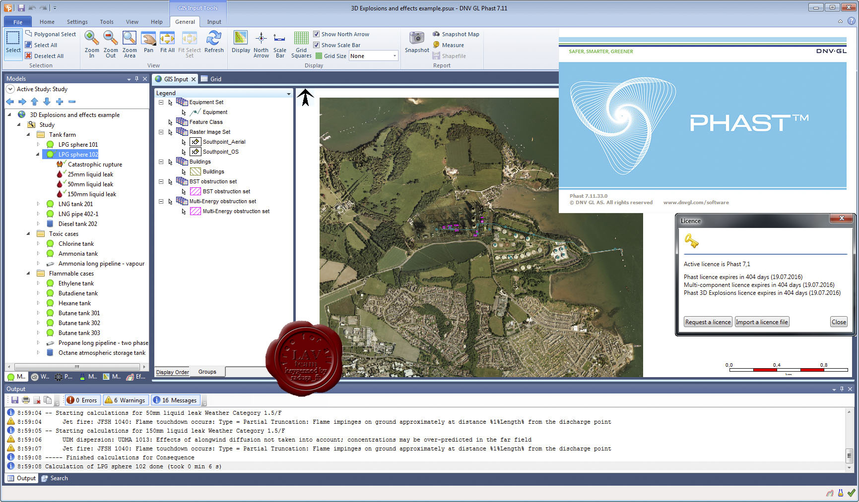Viewport: 859px width, 502px height.
Task: Click the blue up arrow in Models panel
Action: tap(34, 102)
